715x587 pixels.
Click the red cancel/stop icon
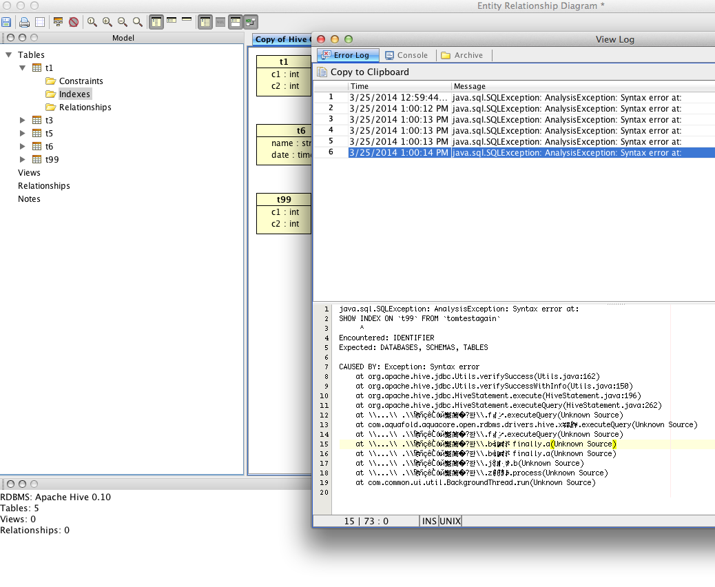click(74, 22)
